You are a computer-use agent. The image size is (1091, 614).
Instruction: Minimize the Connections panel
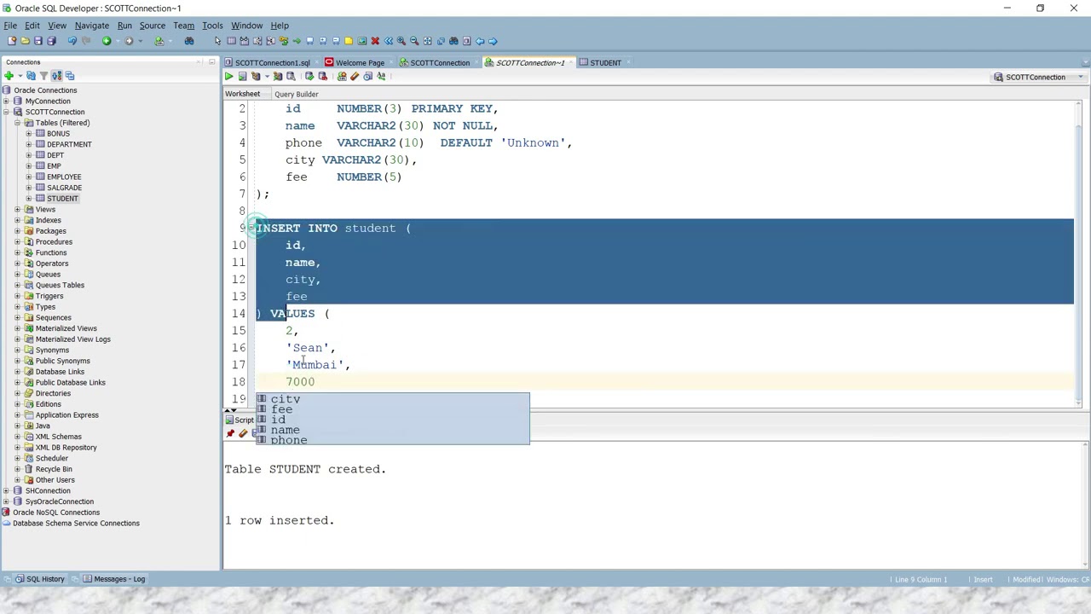(211, 61)
